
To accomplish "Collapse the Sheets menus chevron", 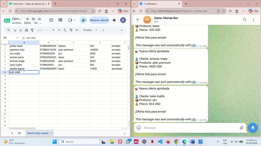I will point(122,30).
